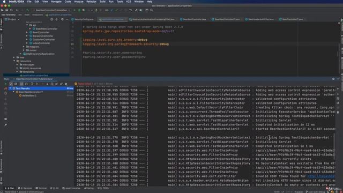
Task: Click Rerun failed tests icon in Run sidebar
Action: pos(6,88)
